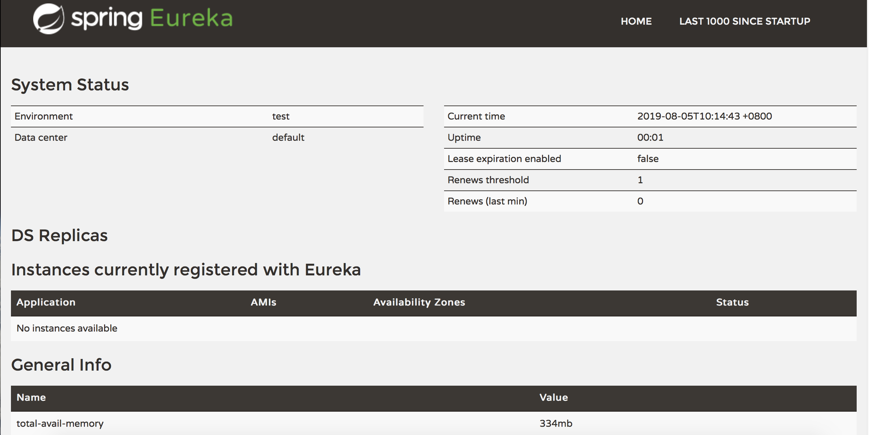Click the Current time timestamp value
869x435 pixels.
(705, 116)
